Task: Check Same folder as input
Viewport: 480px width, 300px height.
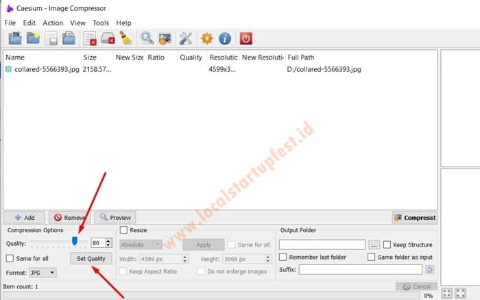Action: pyautogui.click(x=372, y=257)
